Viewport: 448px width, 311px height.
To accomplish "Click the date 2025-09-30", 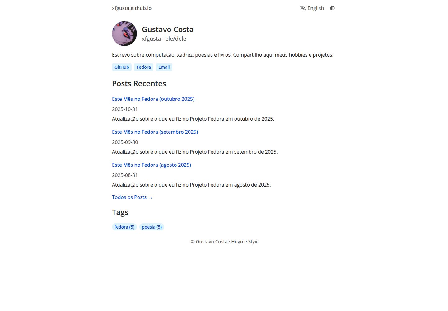I will (125, 142).
